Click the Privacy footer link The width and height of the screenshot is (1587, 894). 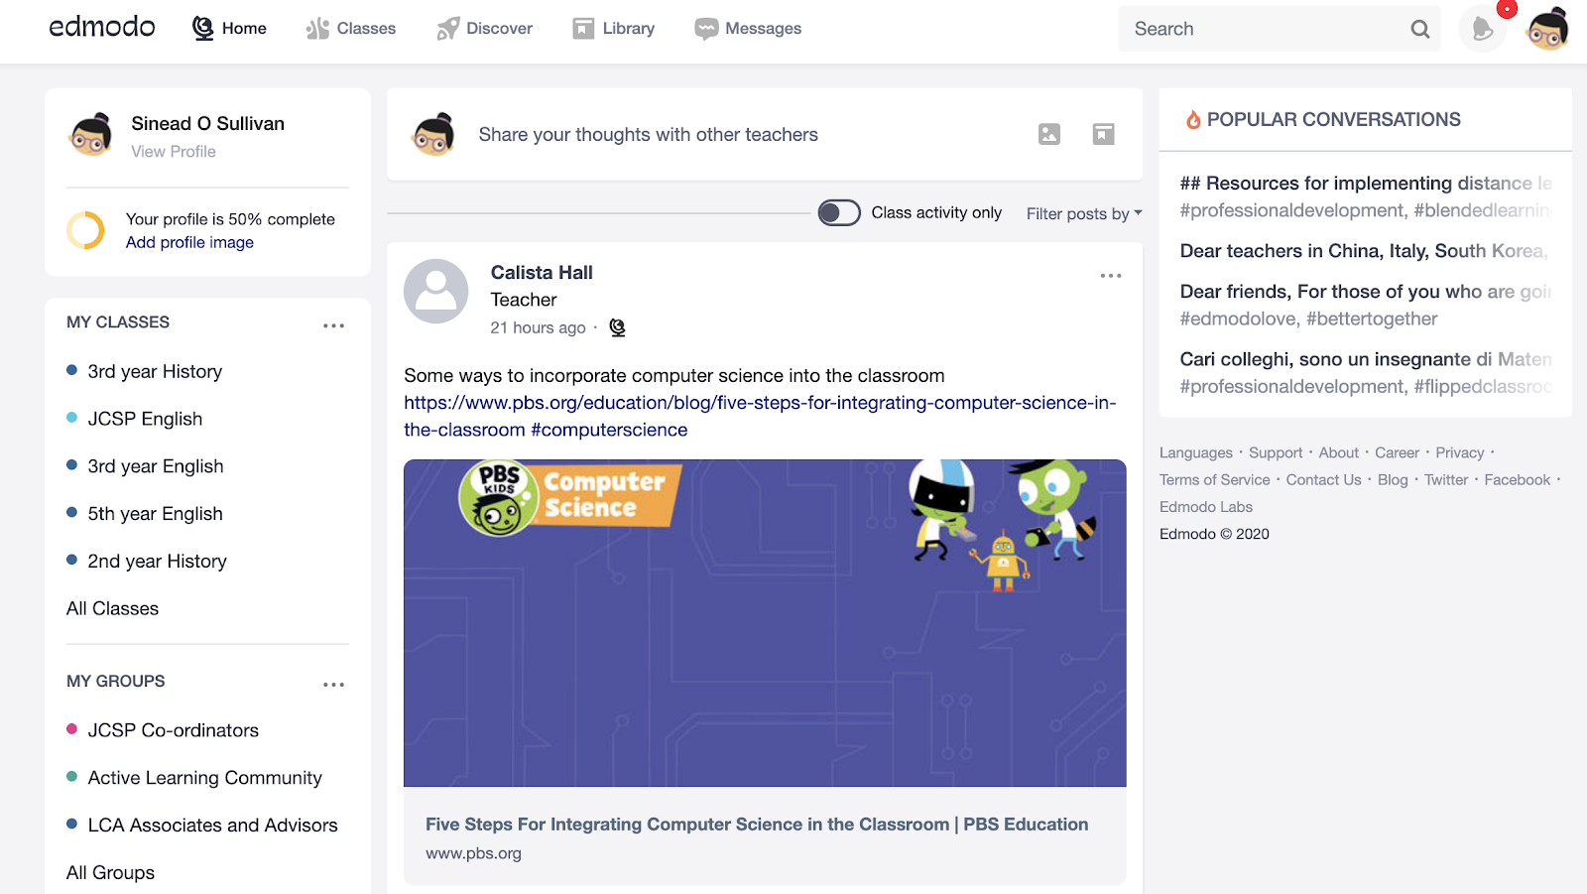(x=1460, y=452)
